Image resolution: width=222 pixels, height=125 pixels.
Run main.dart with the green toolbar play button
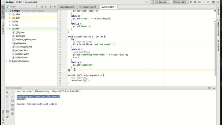pyautogui.click(x=191, y=2)
